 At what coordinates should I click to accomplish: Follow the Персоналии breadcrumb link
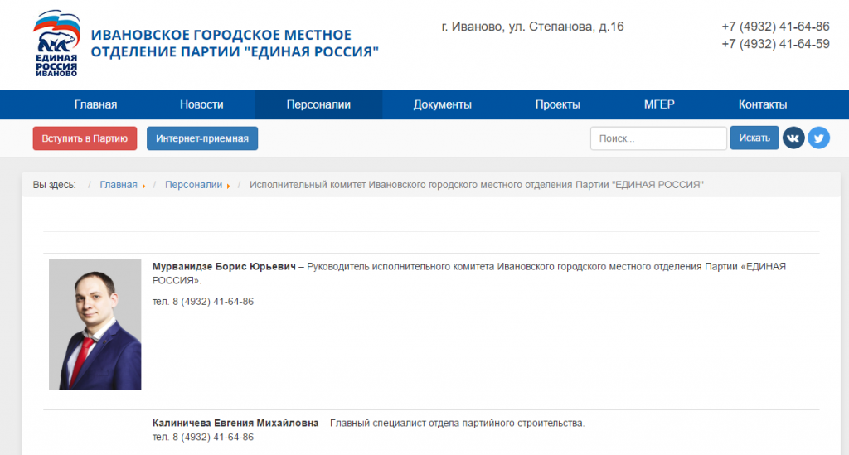pyautogui.click(x=193, y=185)
